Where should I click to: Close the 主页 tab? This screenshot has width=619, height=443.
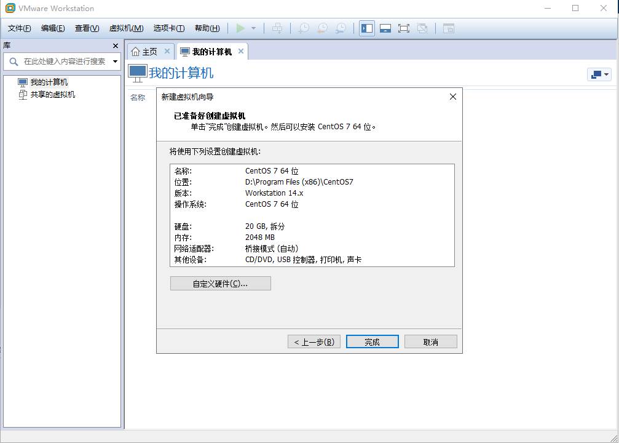point(167,51)
